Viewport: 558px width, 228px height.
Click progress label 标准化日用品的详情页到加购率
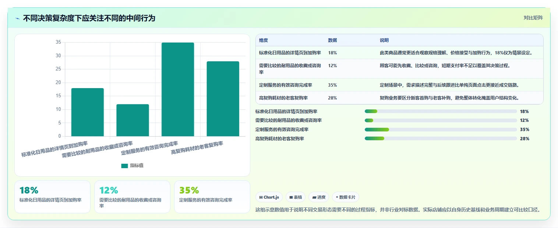point(286,111)
